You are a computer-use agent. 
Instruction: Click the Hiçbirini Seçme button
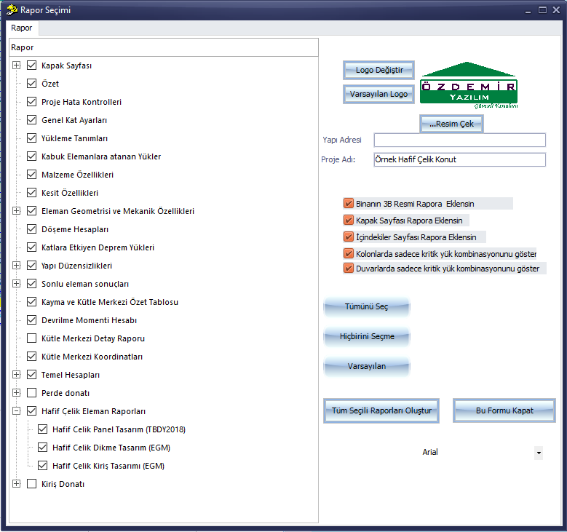pos(367,336)
